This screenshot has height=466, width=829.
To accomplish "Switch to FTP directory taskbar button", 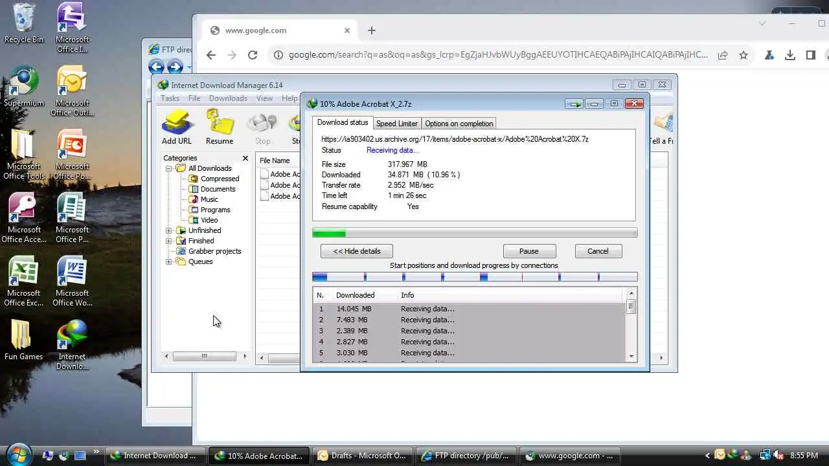I will point(468,456).
